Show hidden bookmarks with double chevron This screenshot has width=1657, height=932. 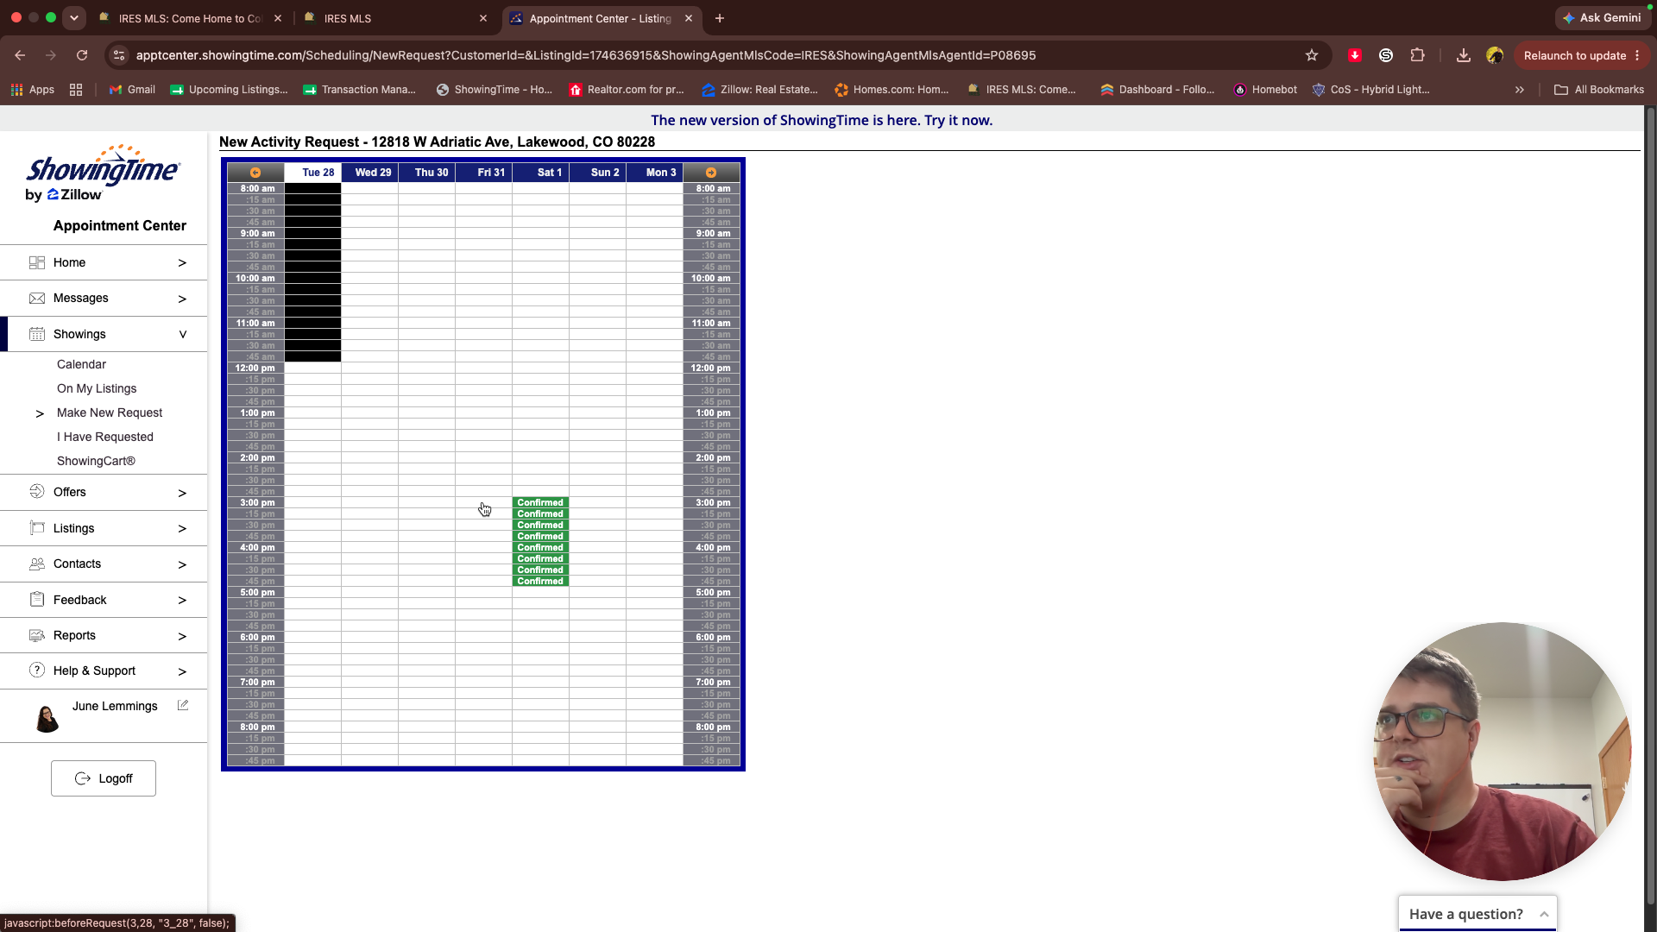(1520, 90)
